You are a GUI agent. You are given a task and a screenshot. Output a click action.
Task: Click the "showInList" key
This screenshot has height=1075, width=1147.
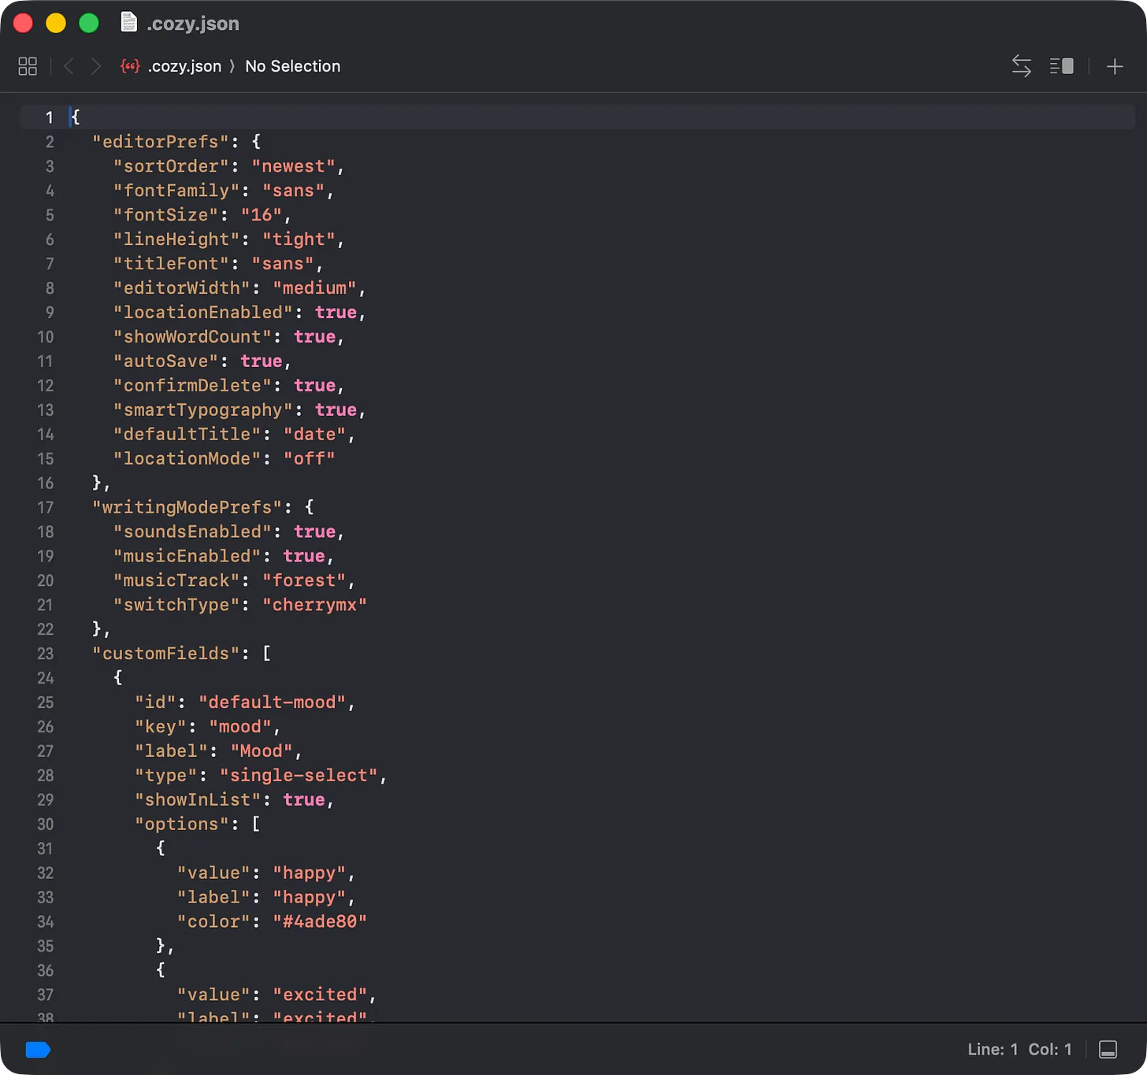pos(198,800)
